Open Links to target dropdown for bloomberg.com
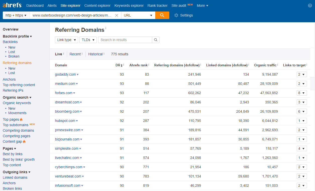This screenshot has width=315, height=191. pos(302,111)
